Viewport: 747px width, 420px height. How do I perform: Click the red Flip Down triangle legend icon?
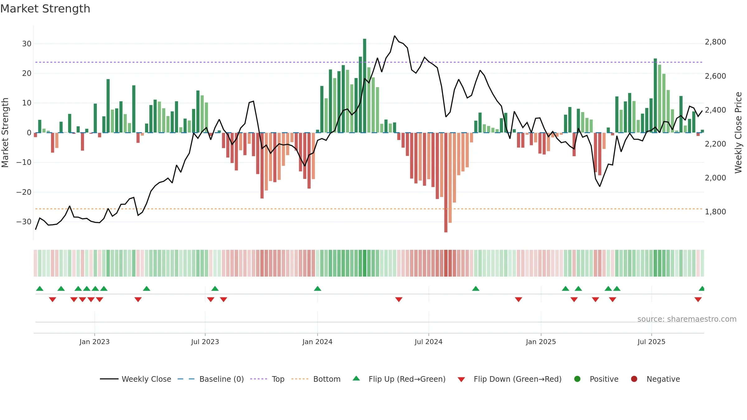point(461,380)
